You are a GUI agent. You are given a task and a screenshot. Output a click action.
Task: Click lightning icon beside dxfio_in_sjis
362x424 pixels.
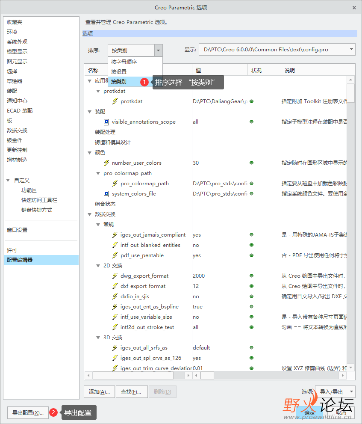point(115,297)
